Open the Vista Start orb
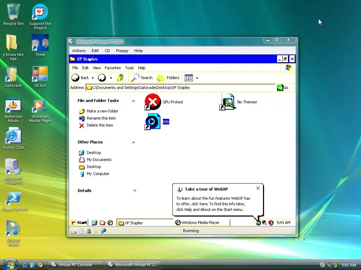 click(x=11, y=264)
